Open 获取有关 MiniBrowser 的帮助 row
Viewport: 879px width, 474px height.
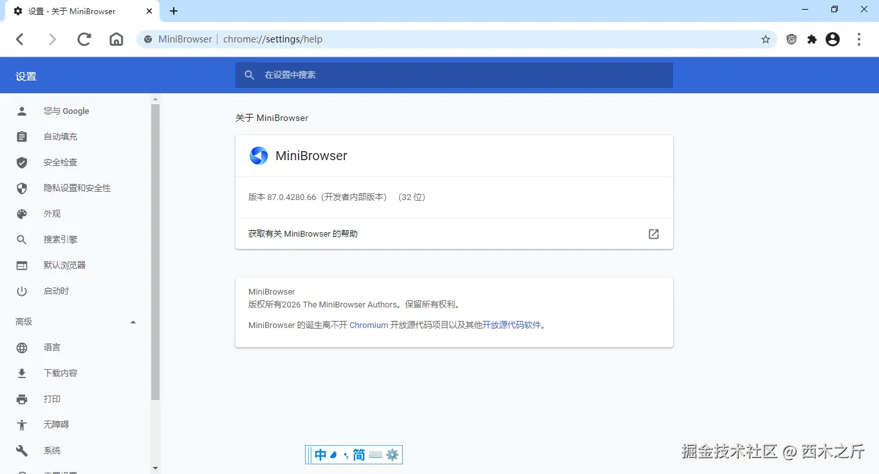click(454, 234)
